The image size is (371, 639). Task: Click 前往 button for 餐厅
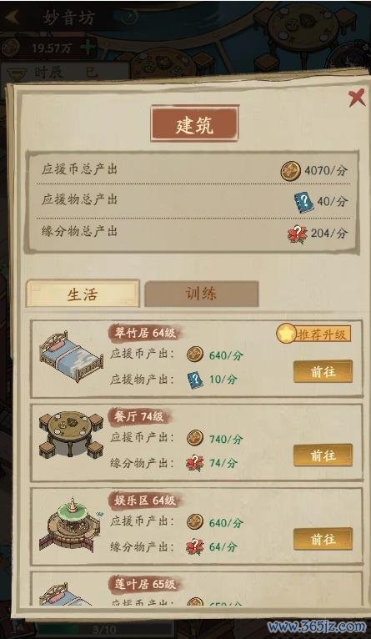click(x=323, y=455)
